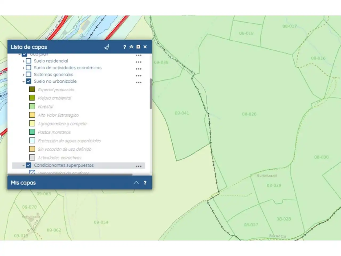
Task: Open options menu for Suelo no urbanizable
Action: point(139,83)
